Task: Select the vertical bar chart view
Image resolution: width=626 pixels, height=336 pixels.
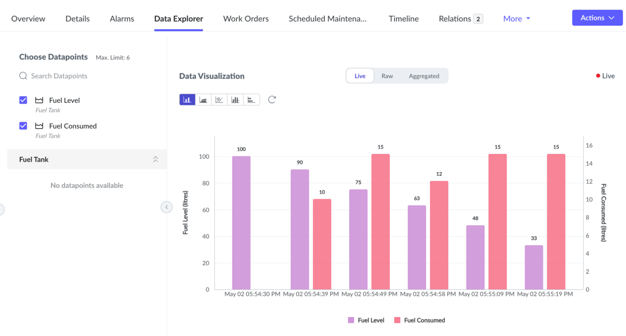Action: [x=187, y=100]
